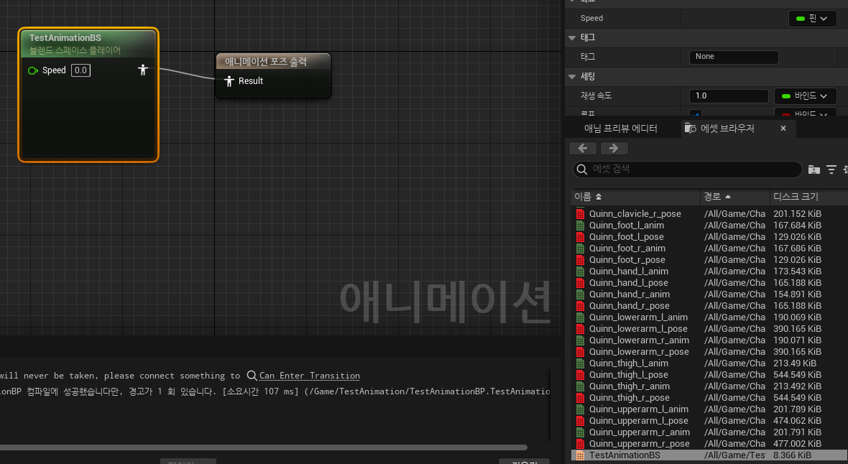Select the Quinn_lowerarm_r_anim asset name
The height and width of the screenshot is (464, 848).
(640, 340)
